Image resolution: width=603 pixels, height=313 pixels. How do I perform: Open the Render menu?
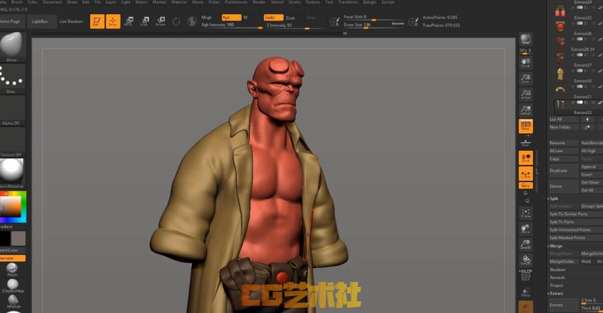(x=259, y=2)
